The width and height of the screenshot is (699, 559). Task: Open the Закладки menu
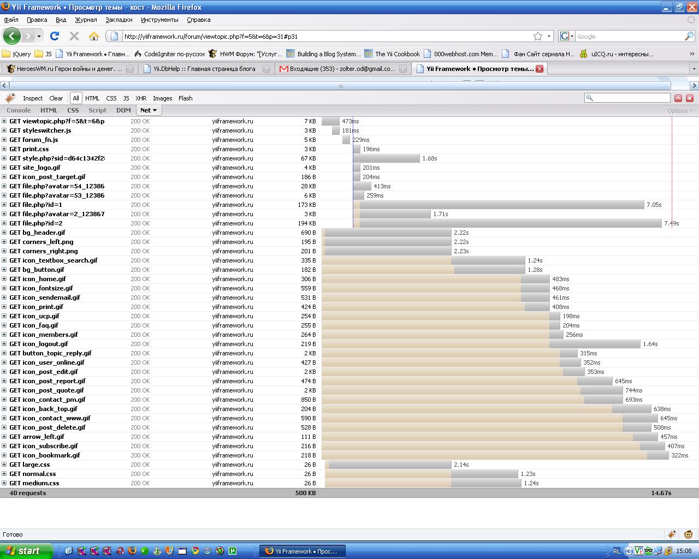click(119, 20)
